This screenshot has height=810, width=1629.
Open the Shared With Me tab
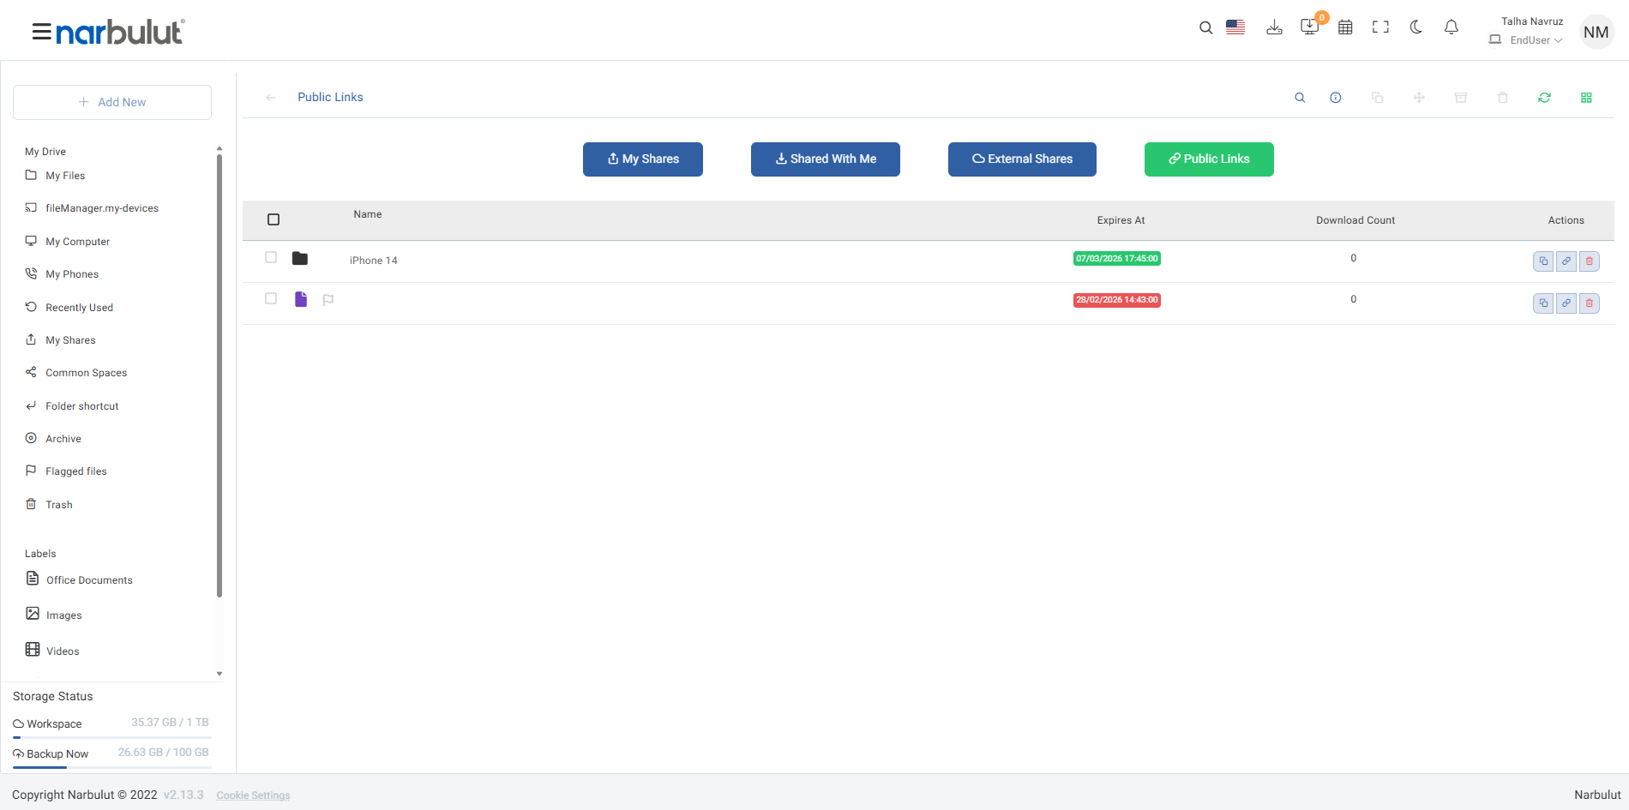pyautogui.click(x=826, y=159)
